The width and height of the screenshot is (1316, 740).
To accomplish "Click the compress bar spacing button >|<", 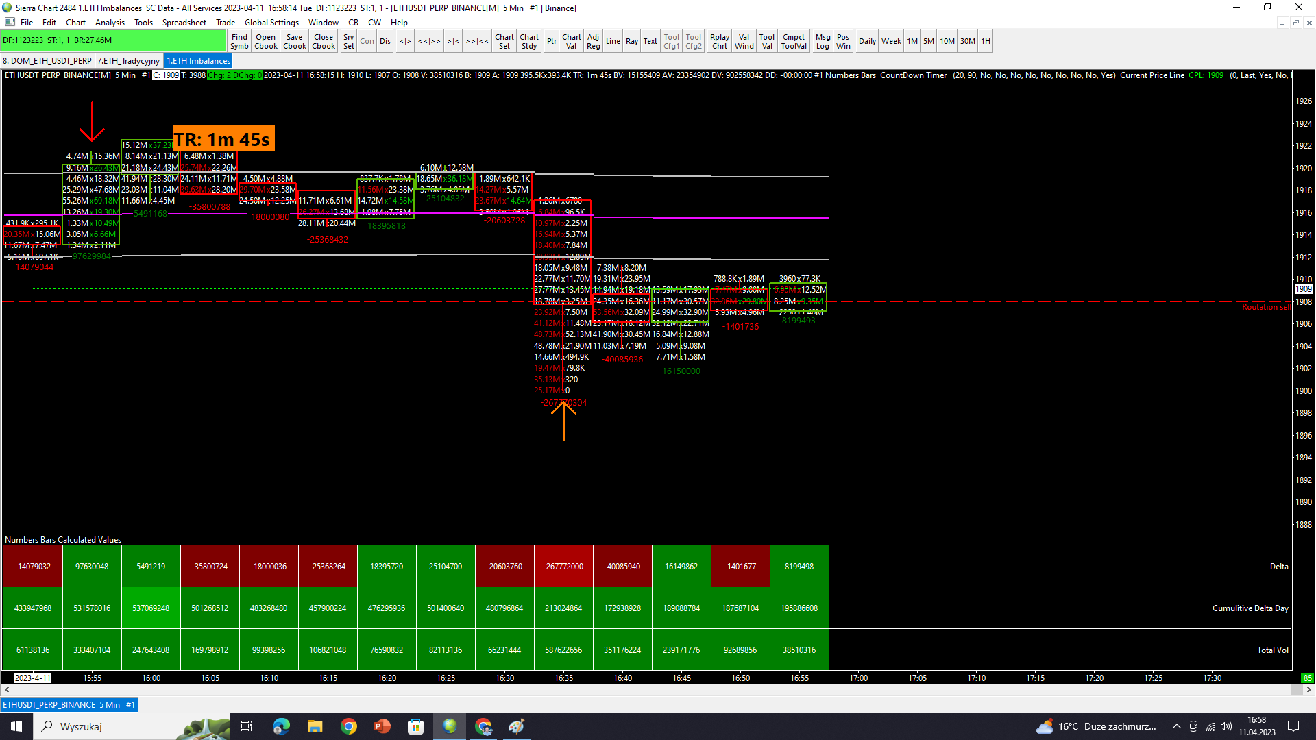I will (453, 41).
